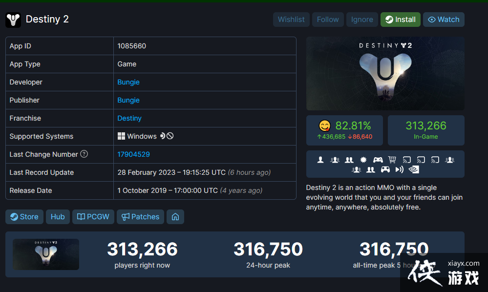
Task: Click the 313,266 In-Game box
Action: [x=426, y=130]
